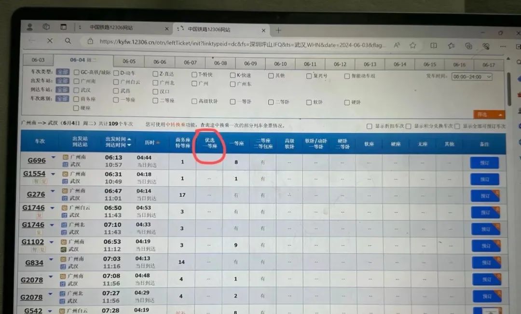Viewport: 521px width, 314px height.
Task: Activate the Read aloud icon in address bar
Action: click(397, 45)
